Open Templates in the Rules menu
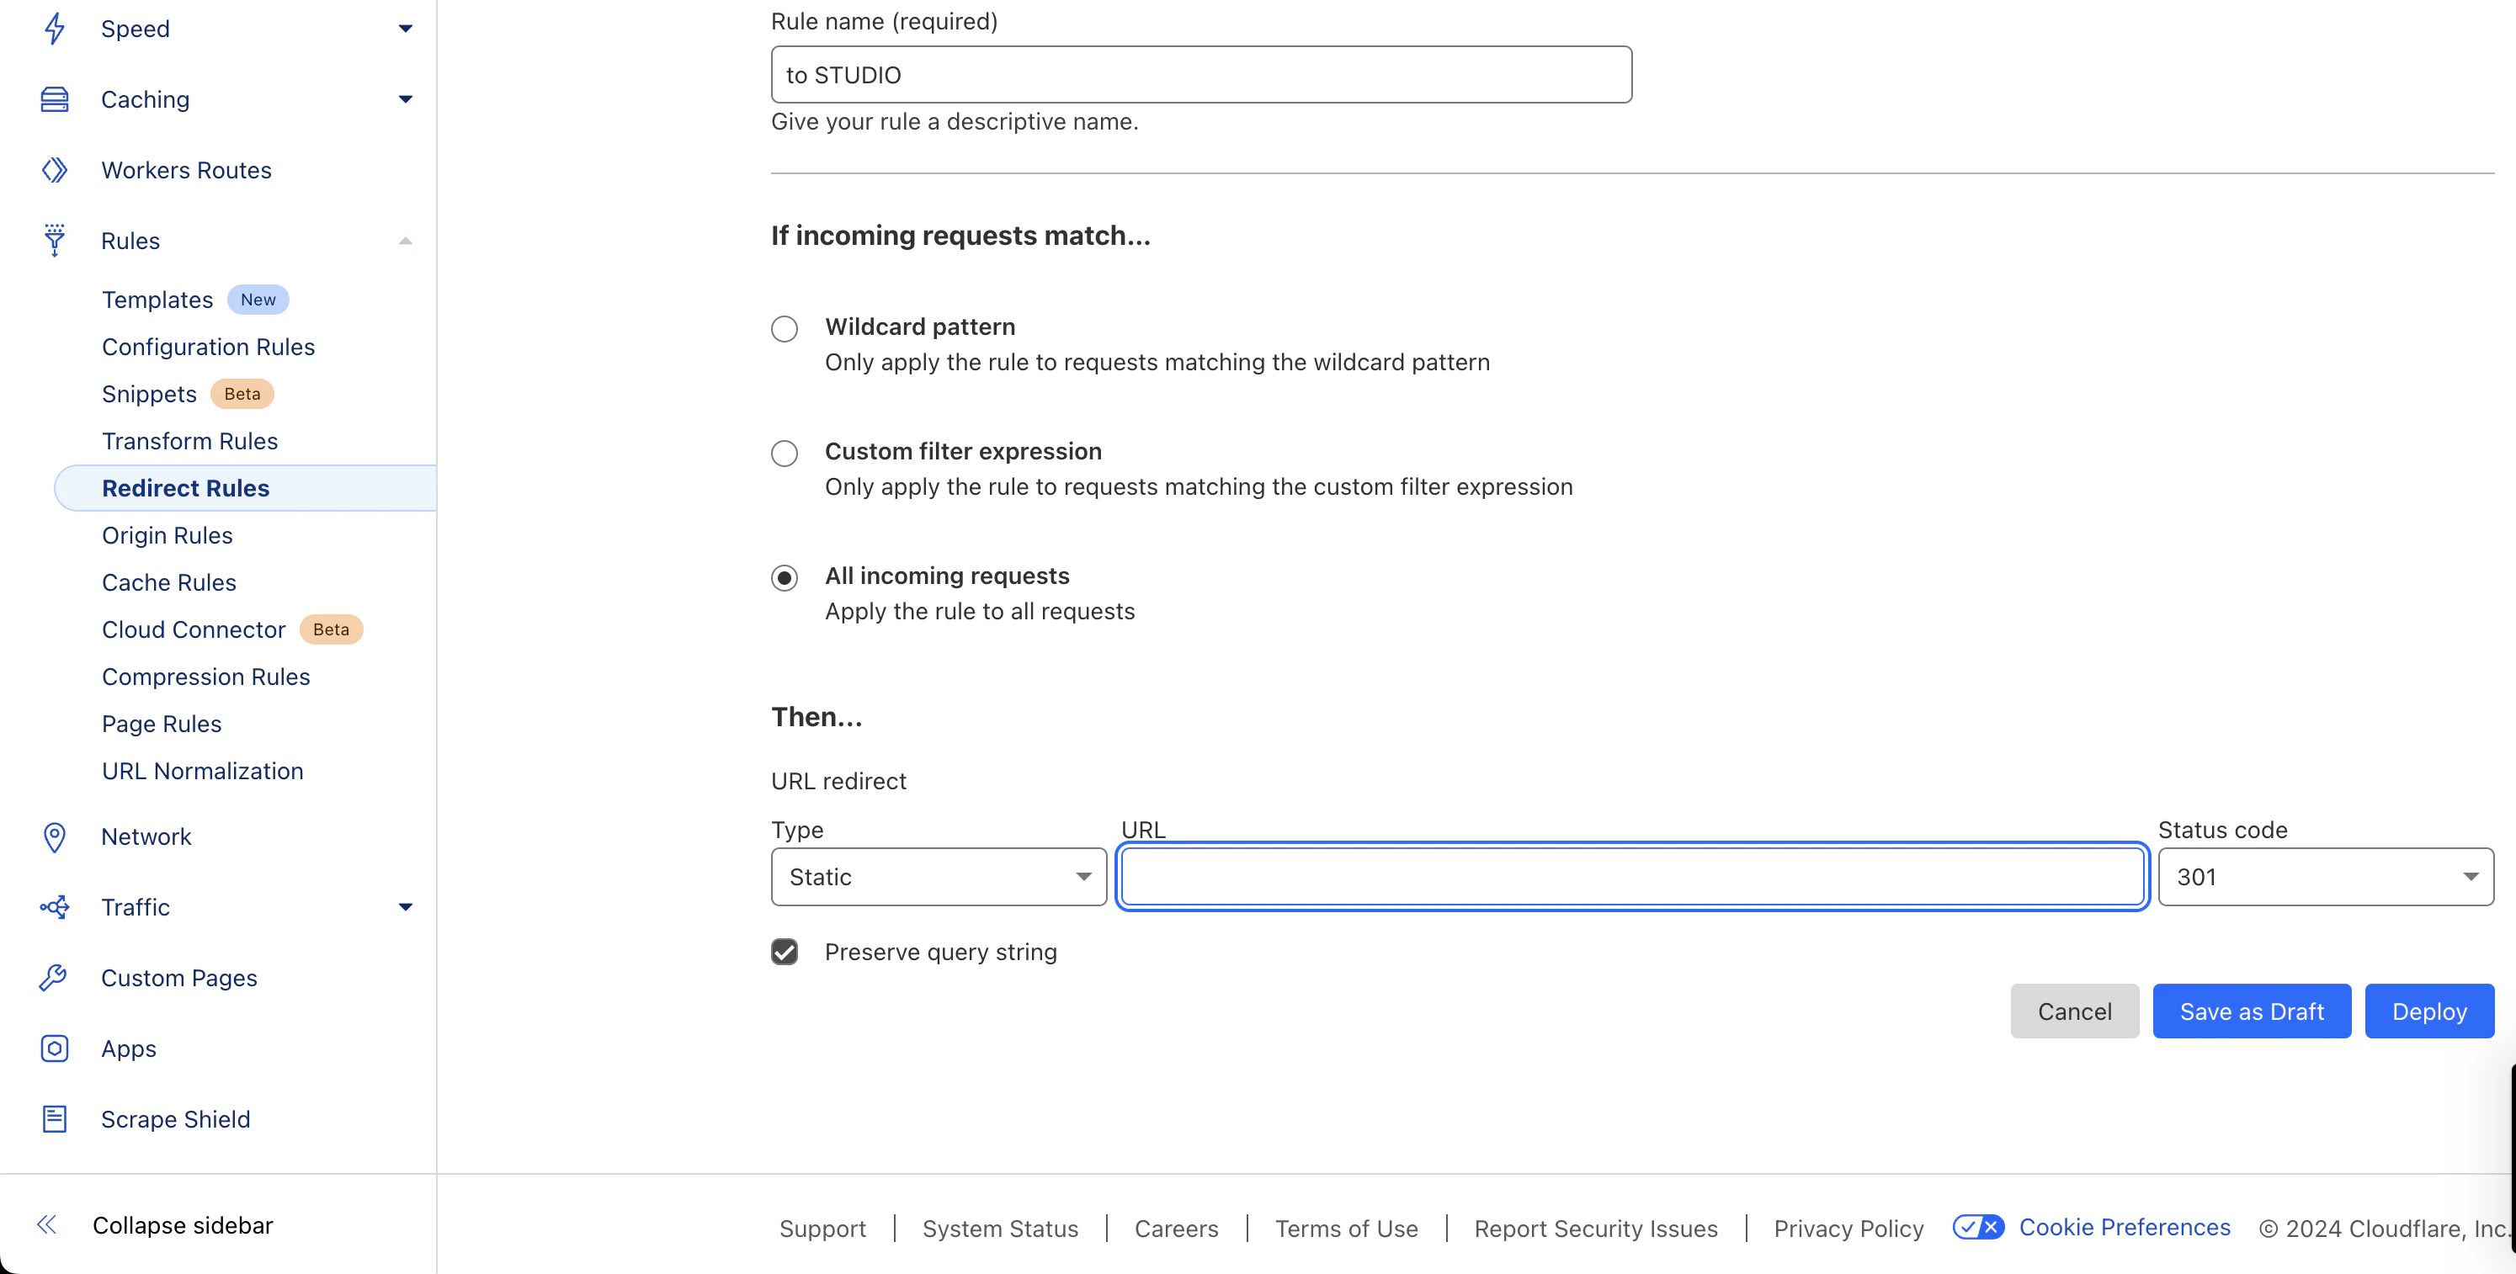The width and height of the screenshot is (2516, 1274). click(x=157, y=300)
